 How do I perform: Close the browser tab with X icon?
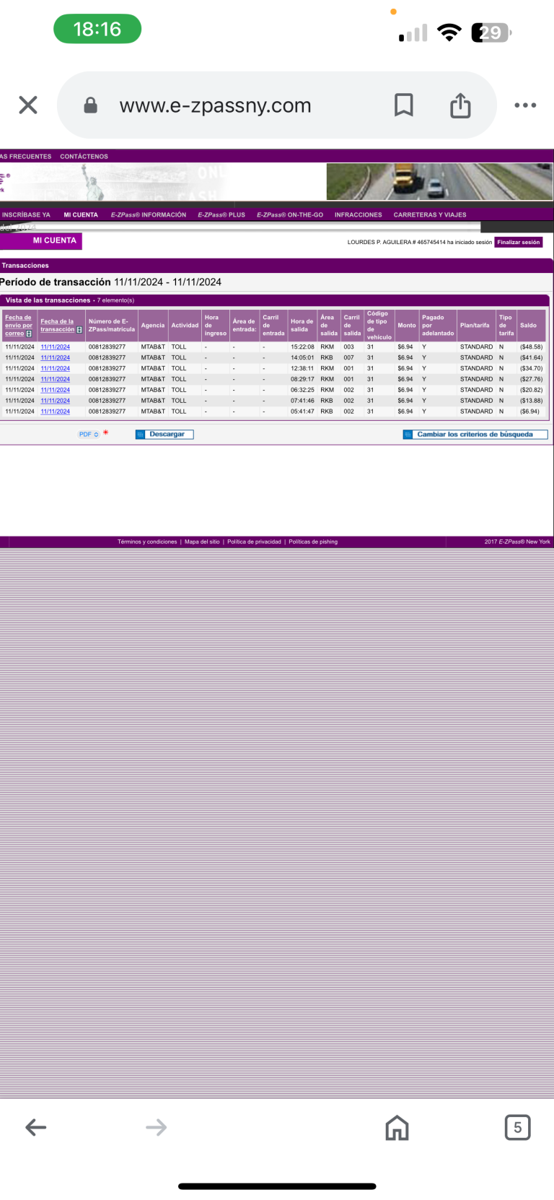click(x=28, y=105)
